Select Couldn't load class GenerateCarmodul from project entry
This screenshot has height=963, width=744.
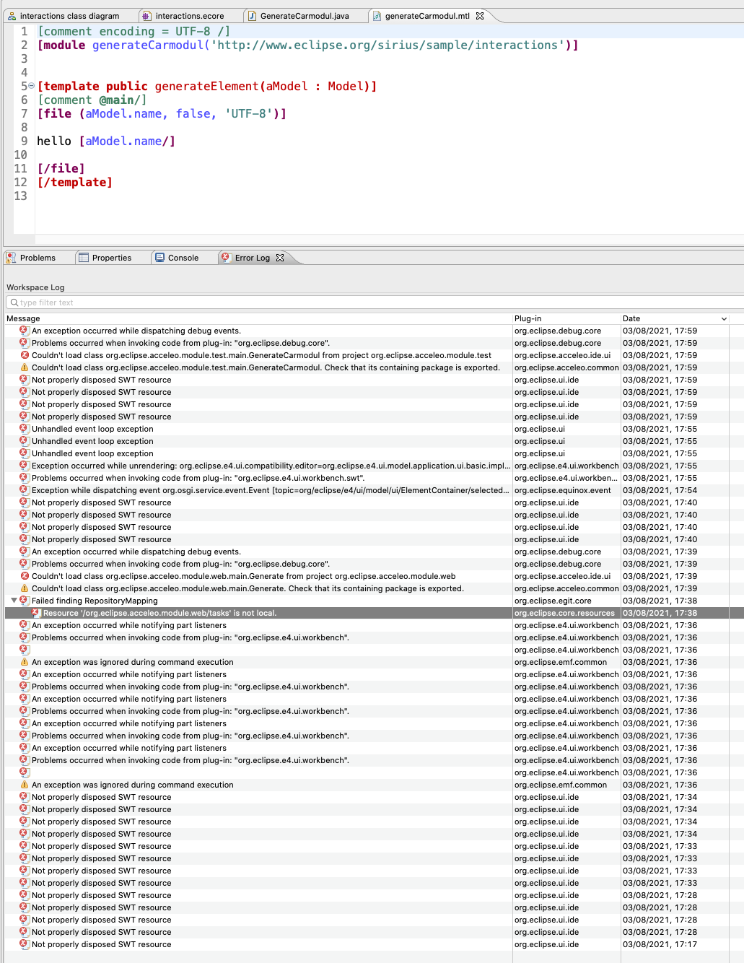(374, 355)
